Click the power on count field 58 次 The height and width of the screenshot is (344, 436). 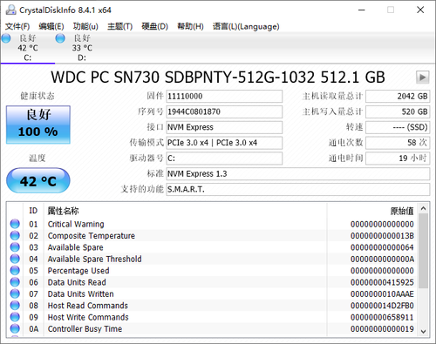398,143
